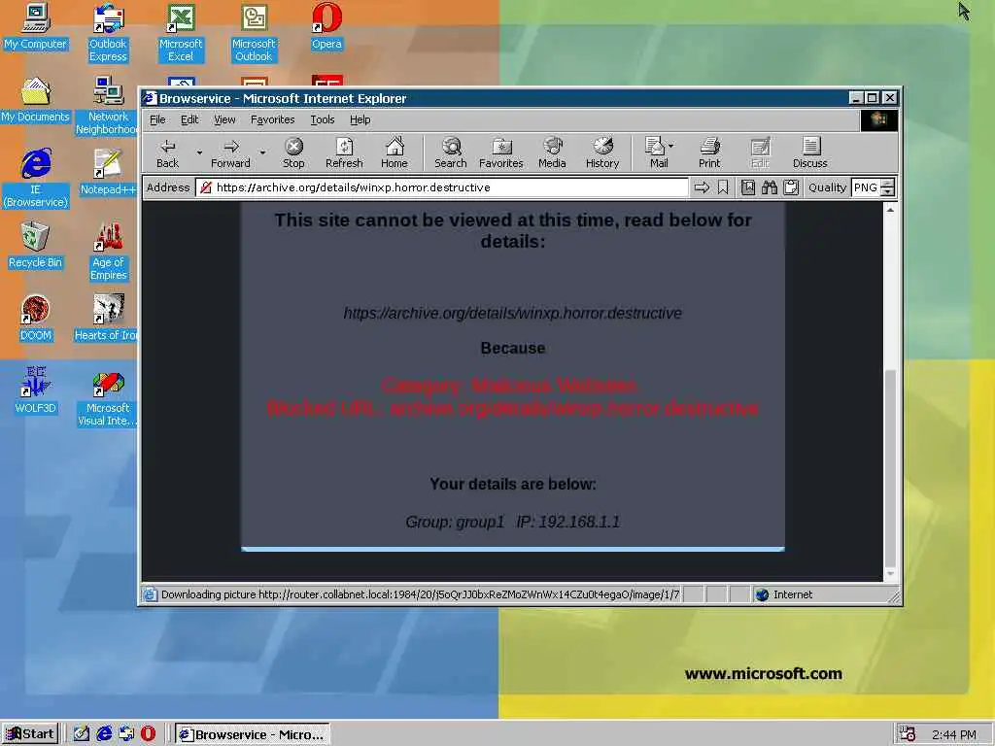Launch Hearts of Iron shortcut
This screenshot has width=995, height=746.
106,318
